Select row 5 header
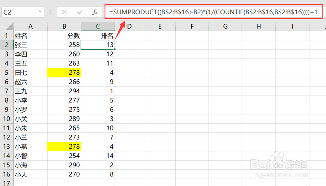The image size is (326, 186). 7,73
